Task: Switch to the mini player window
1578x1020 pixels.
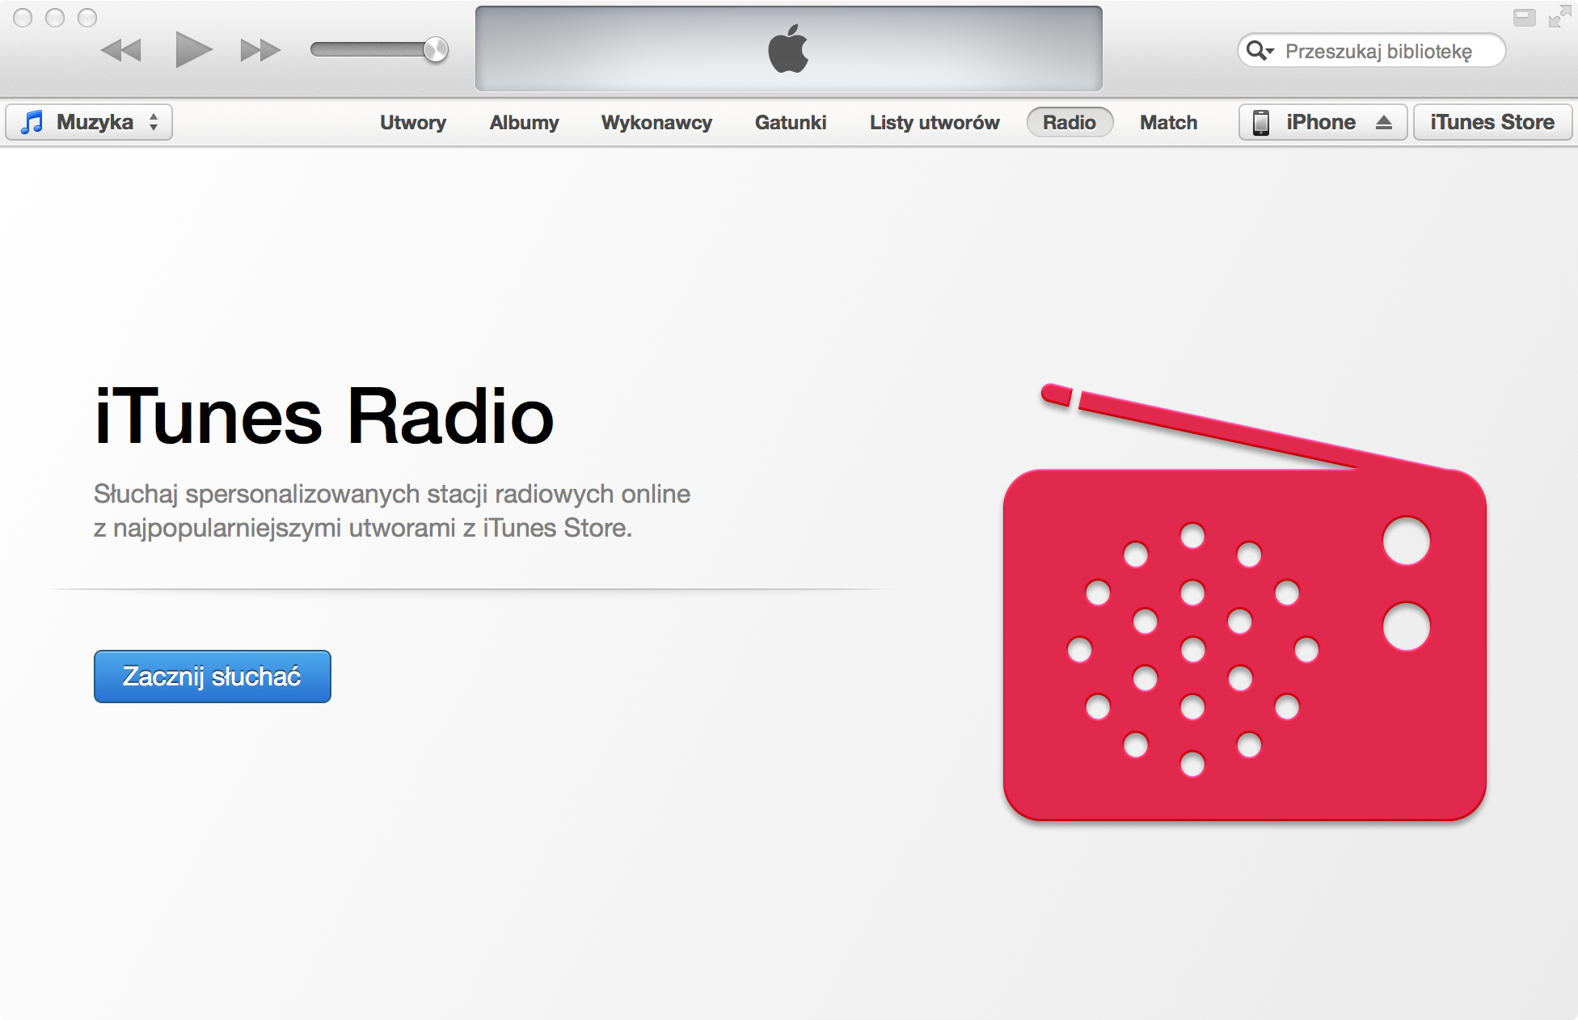Action: tap(1525, 18)
